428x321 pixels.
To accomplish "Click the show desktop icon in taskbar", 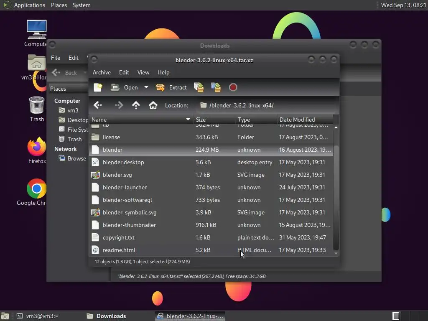I will coord(5,316).
